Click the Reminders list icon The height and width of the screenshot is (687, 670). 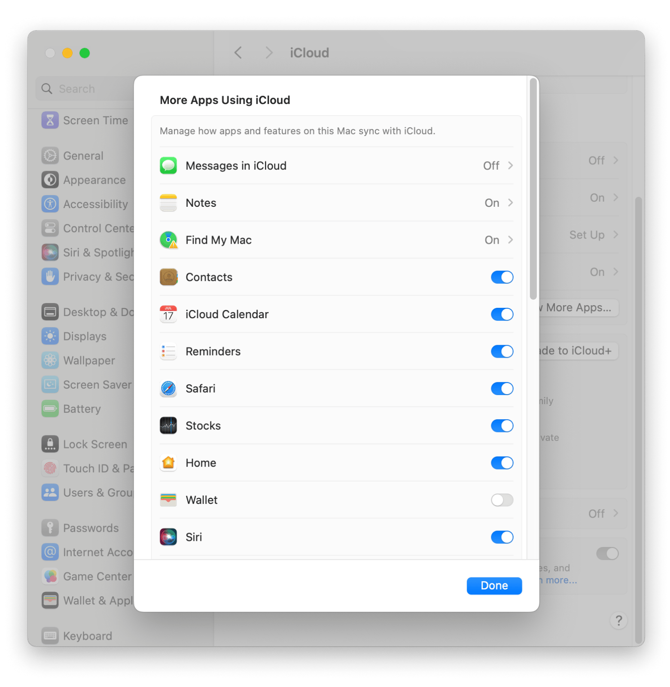coord(168,351)
